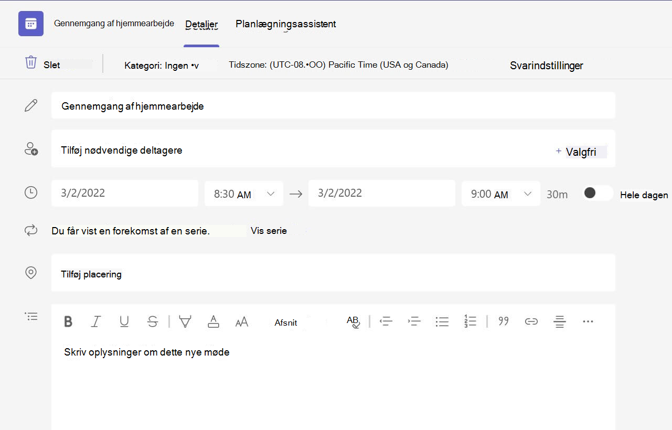Screen dimensions: 672x430
Task: Click the description list icon
Action: click(31, 316)
